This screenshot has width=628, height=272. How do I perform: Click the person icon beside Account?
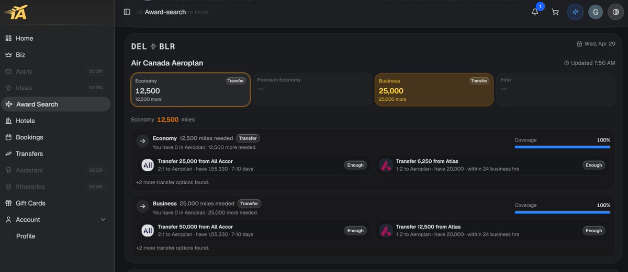[x=8, y=220]
